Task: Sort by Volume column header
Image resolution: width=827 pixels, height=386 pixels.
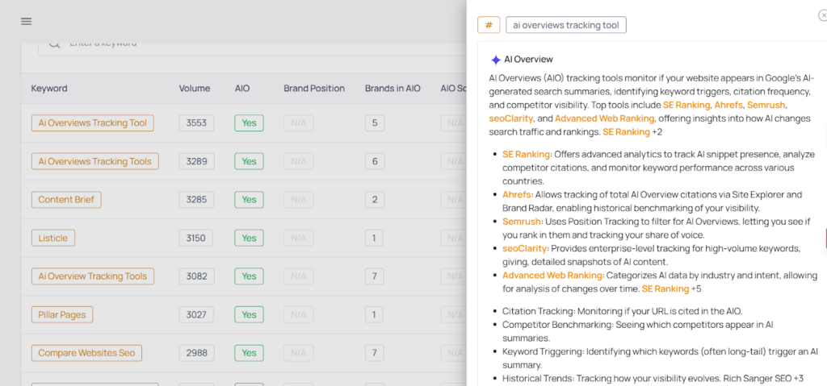Action: [x=195, y=89]
